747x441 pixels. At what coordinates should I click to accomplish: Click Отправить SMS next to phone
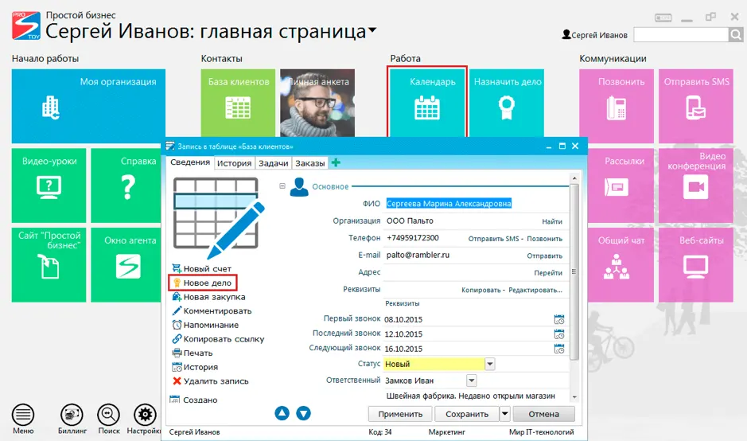[x=493, y=238]
